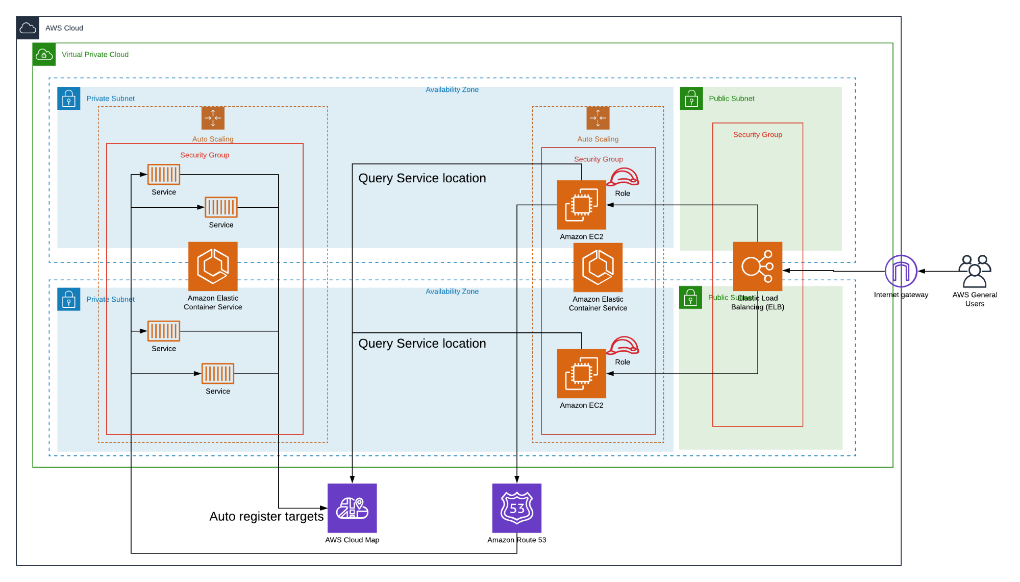Image resolution: width=1020 pixels, height=582 pixels.
Task: Select the right Elastic Container Service icon
Action: [598, 268]
